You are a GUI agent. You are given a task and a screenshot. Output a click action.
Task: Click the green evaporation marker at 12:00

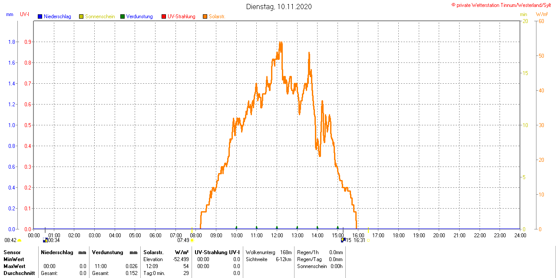277,227
